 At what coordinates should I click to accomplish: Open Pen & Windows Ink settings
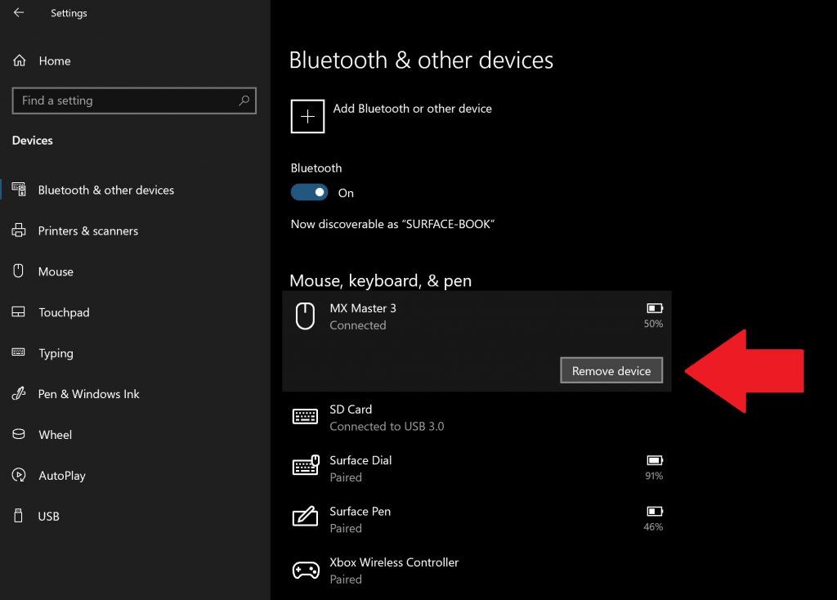88,394
